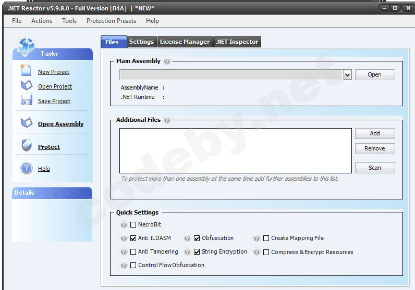
Task: Click the help icon beside Additional Files
Action: tap(167, 120)
